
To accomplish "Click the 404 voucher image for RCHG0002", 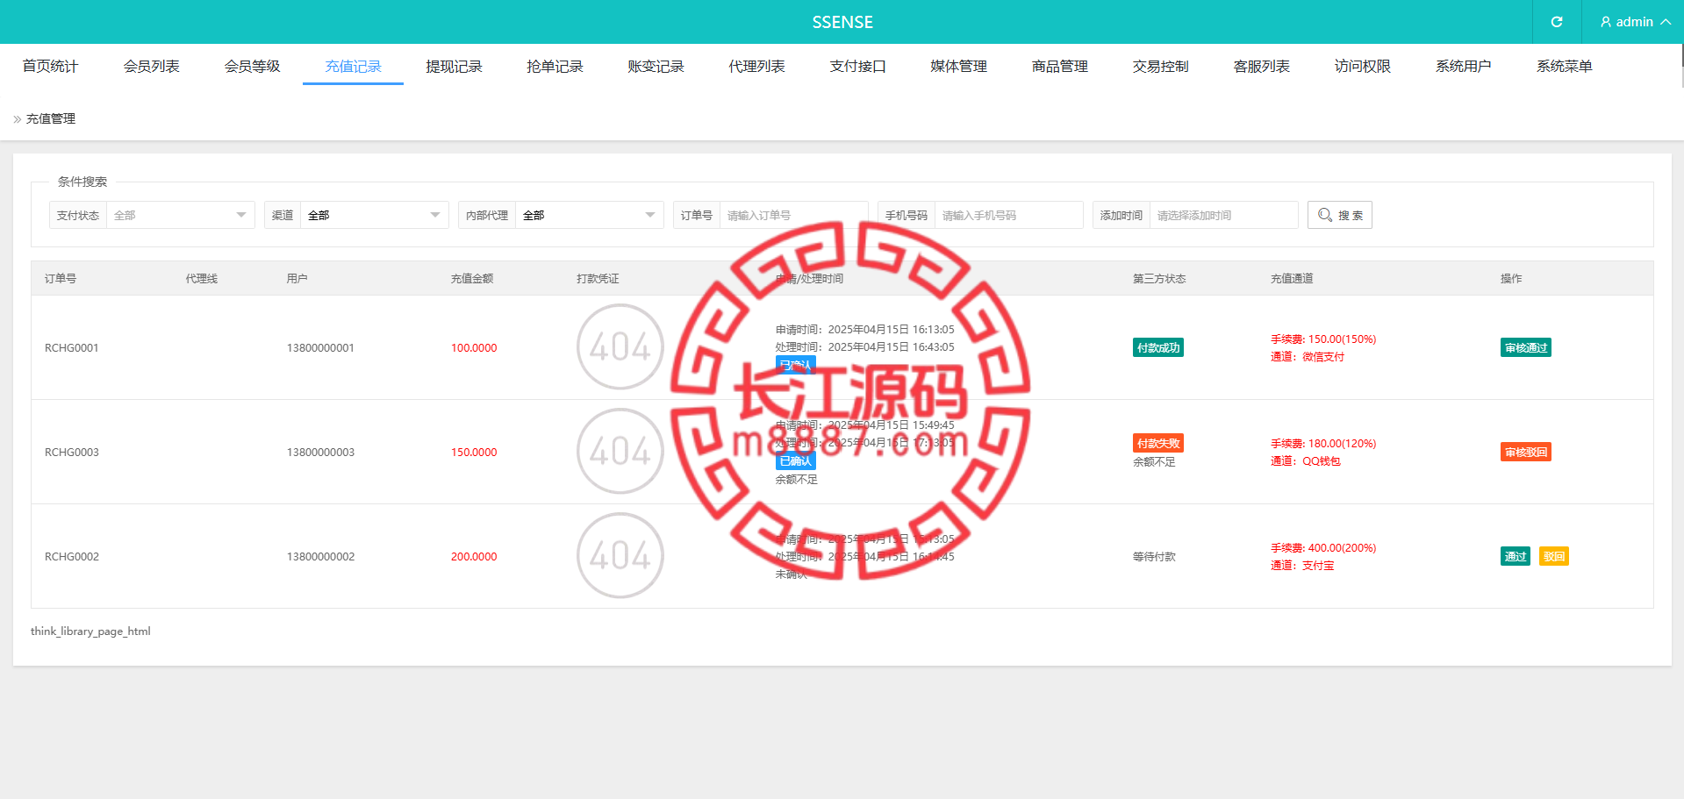I will (x=620, y=556).
